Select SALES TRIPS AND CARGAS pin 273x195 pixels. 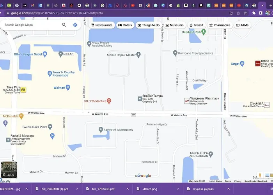point(211,154)
